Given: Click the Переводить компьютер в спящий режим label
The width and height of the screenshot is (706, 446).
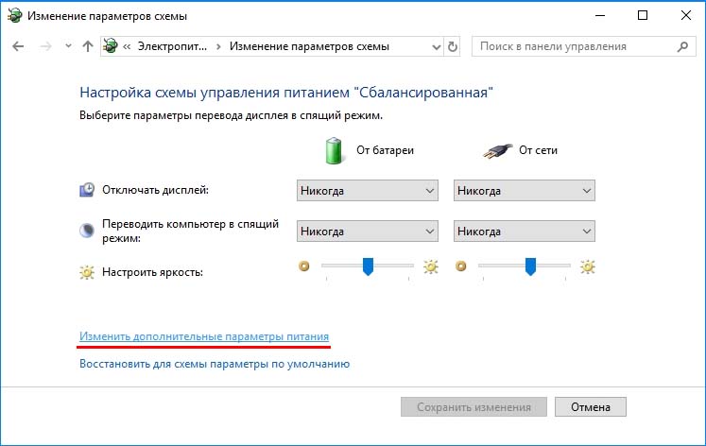Looking at the screenshot, I should (x=191, y=231).
